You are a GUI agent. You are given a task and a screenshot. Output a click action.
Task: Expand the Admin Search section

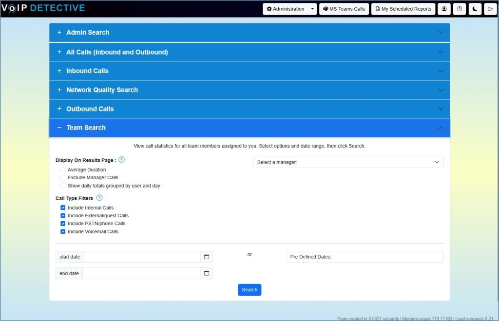249,33
